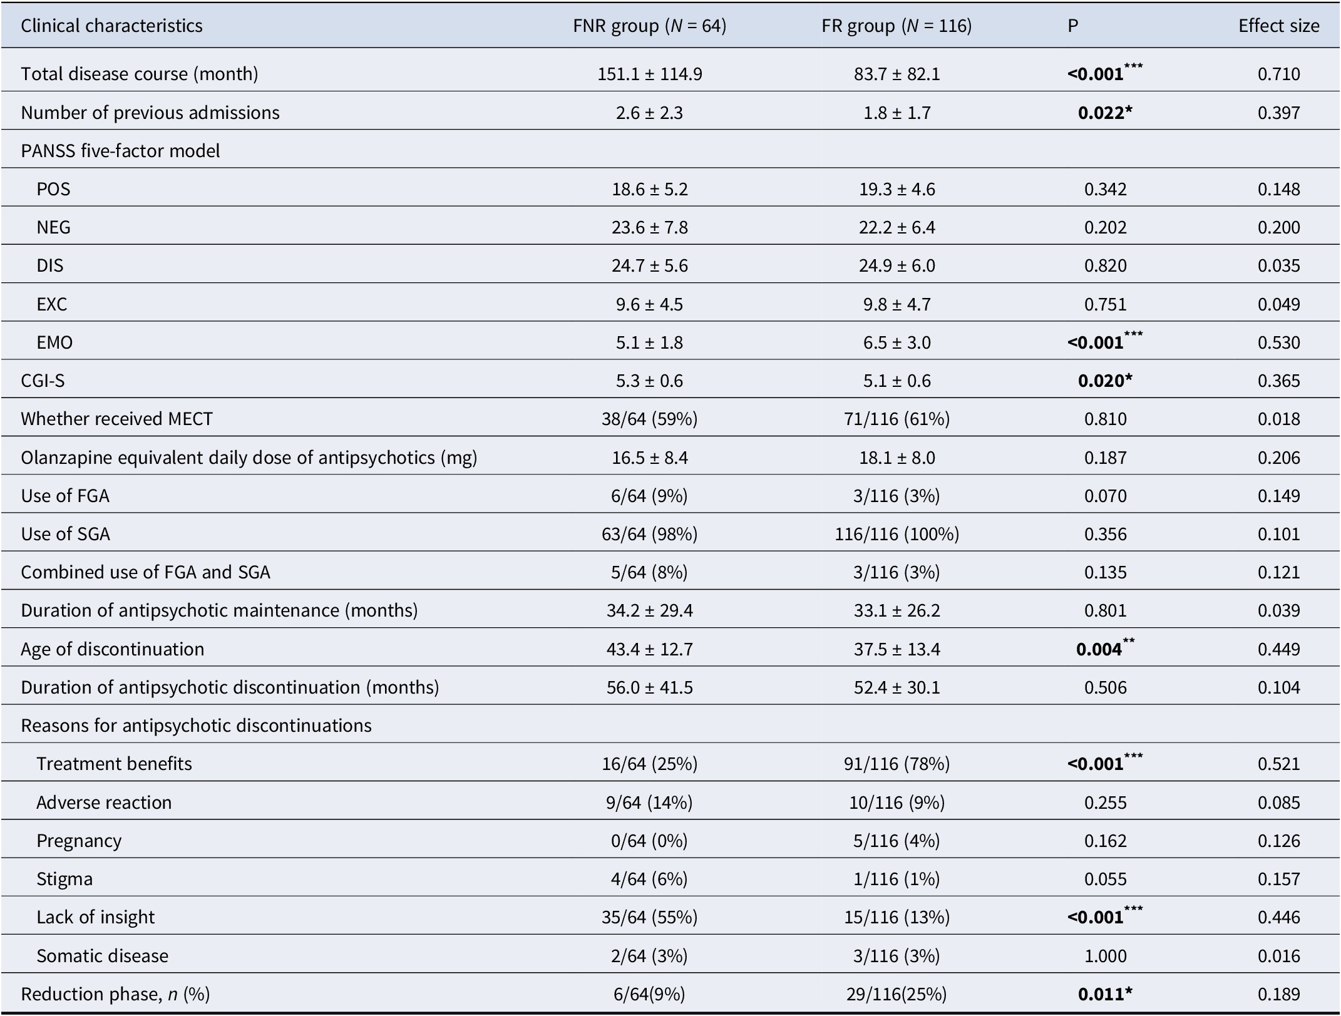1341x1016 pixels.
Task: Select the FR group column header
Action: coord(897,26)
